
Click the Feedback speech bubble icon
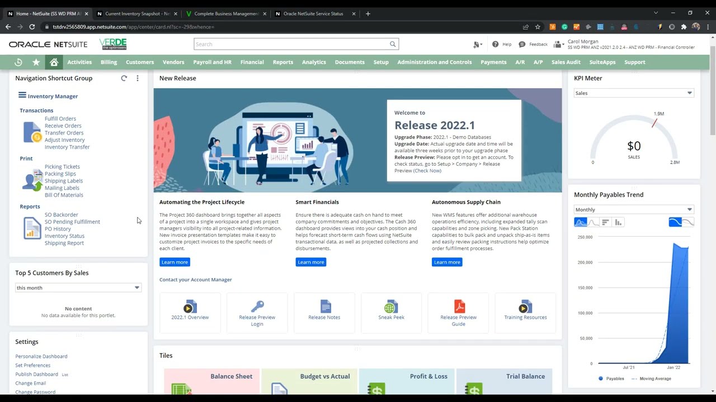tap(522, 44)
